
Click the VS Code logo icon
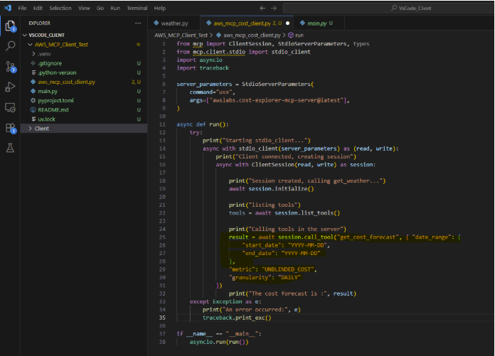(8, 8)
